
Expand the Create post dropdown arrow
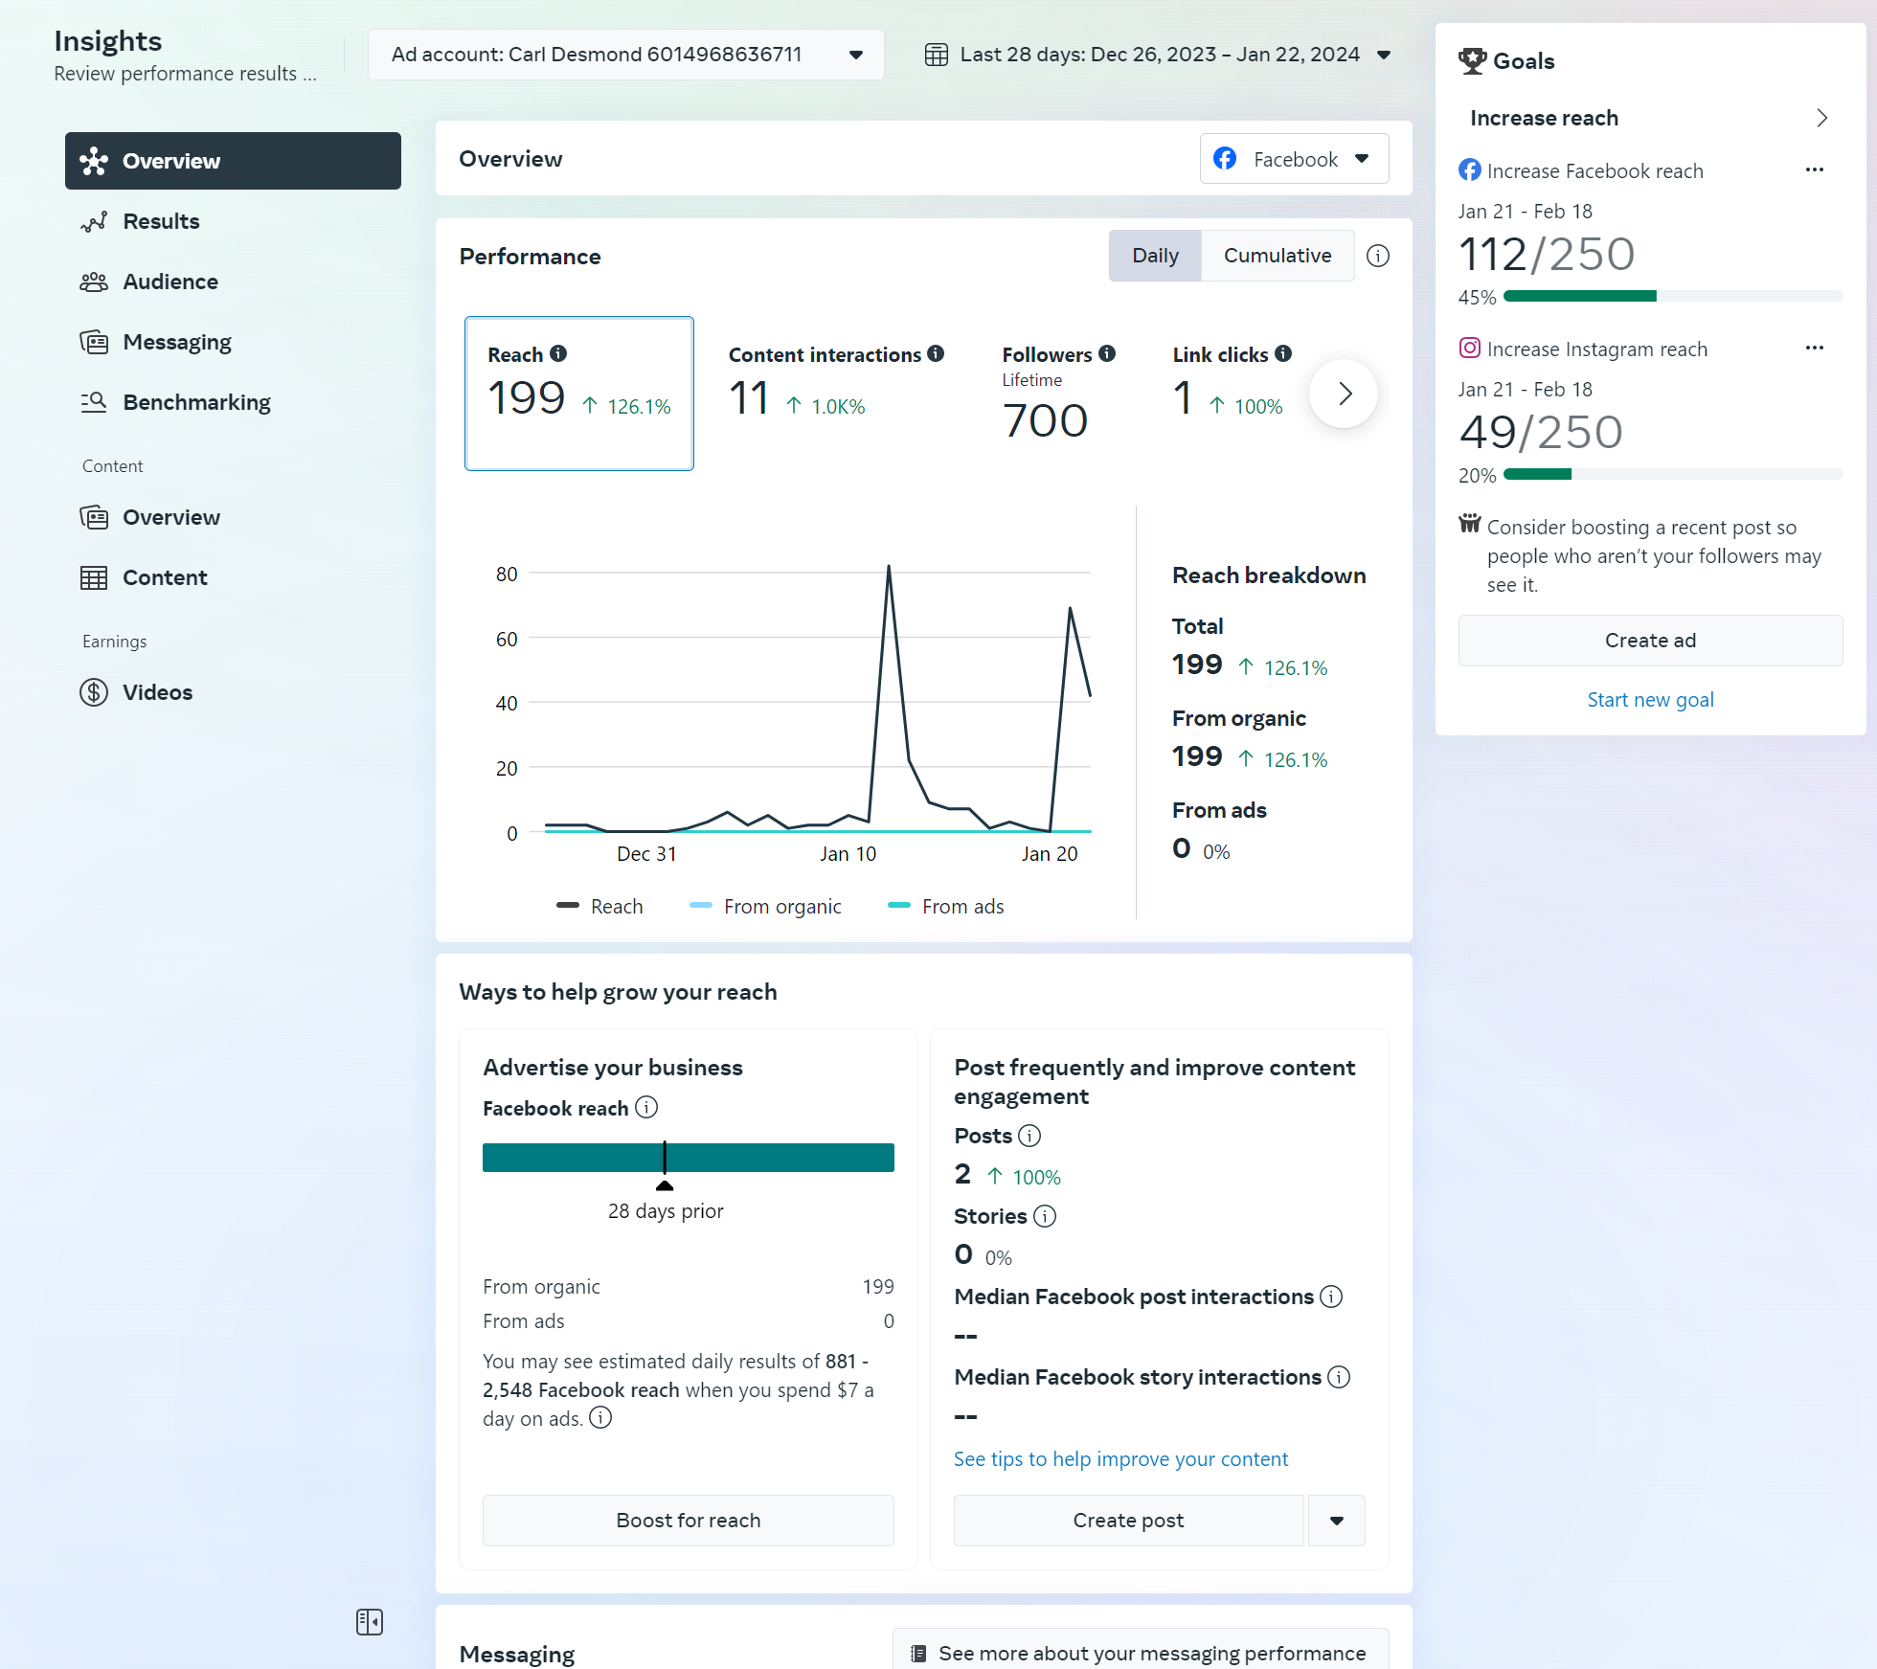(1337, 1521)
